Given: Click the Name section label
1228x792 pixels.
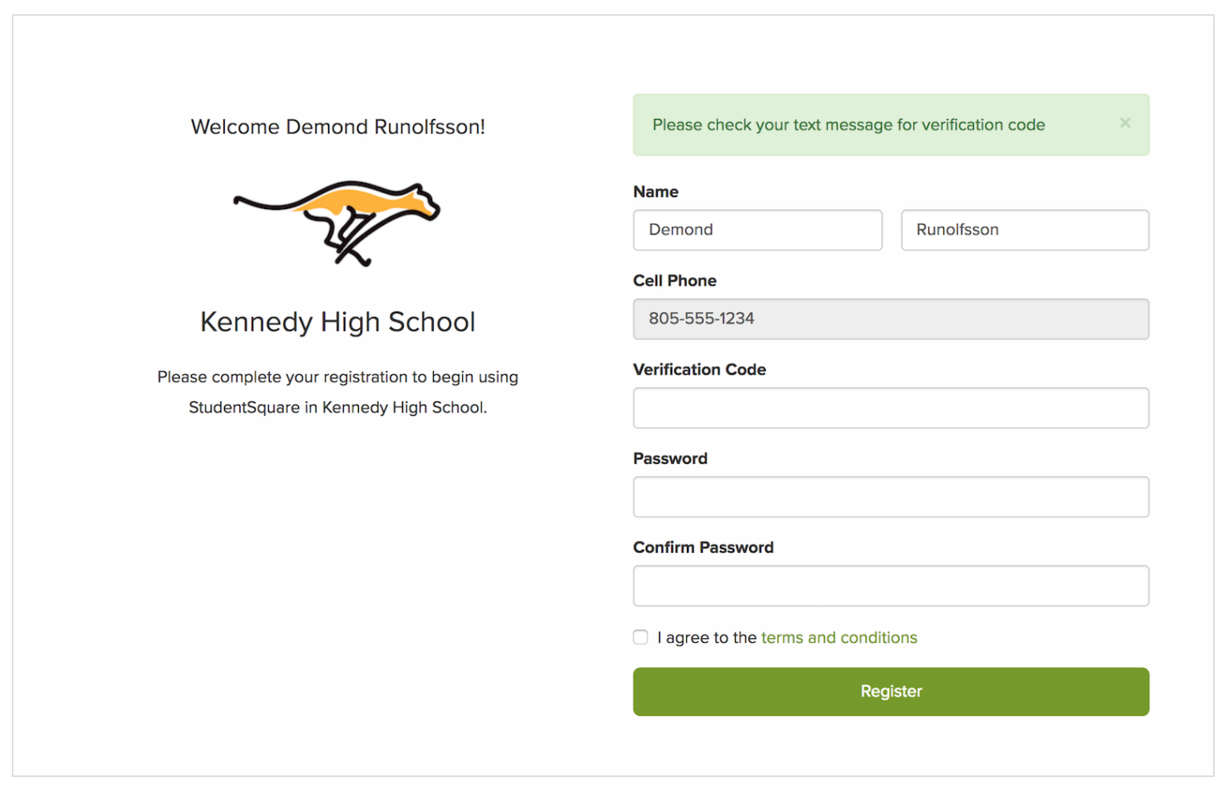Looking at the screenshot, I should tap(655, 192).
